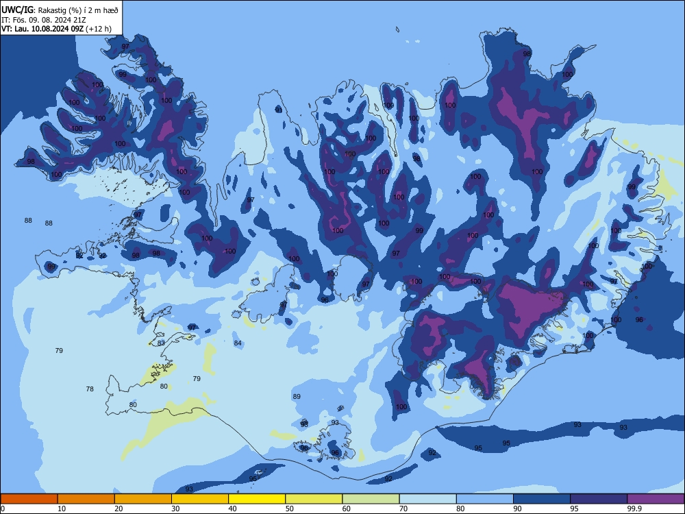The height and width of the screenshot is (514, 685).
Task: Click the 10–20 orange legend swatch
Action: pyautogui.click(x=86, y=499)
